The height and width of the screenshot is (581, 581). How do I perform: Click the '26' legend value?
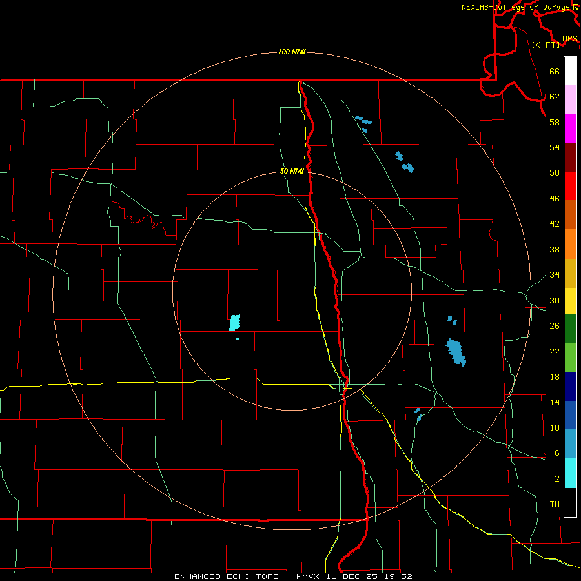[555, 326]
